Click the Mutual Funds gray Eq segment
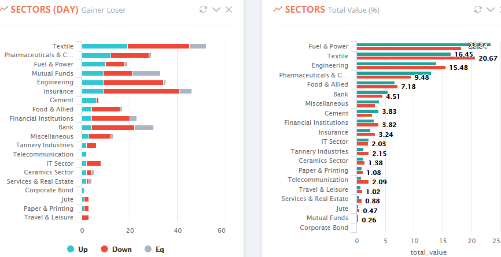This screenshot has height=257, width=501. [x=146, y=73]
